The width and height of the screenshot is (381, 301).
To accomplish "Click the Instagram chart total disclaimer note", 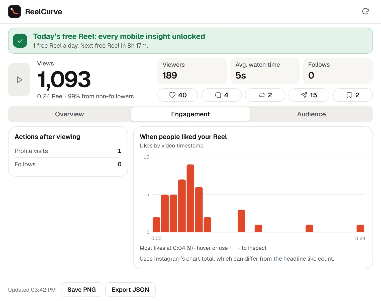I will 237,259.
